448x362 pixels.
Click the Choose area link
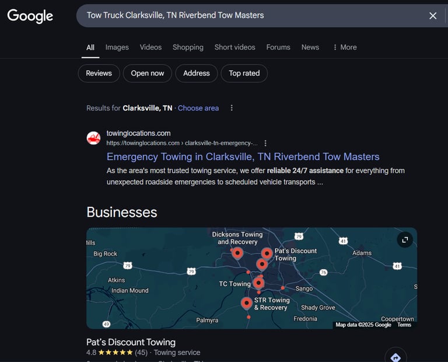coord(198,108)
